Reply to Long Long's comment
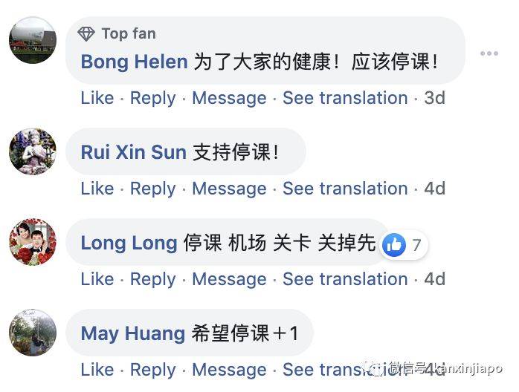 pos(152,279)
